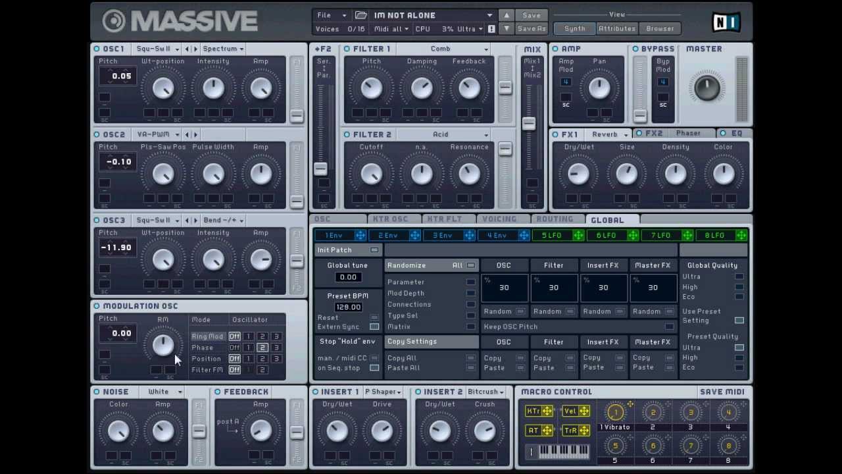Click the Save As button
Screen dimensions: 842x474
coord(532,29)
